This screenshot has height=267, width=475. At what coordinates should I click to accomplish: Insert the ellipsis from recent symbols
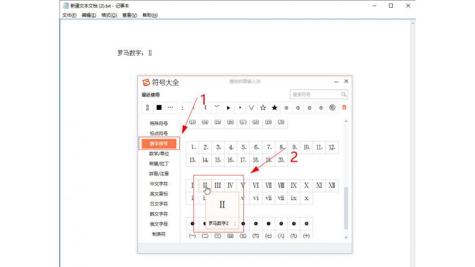point(171,108)
